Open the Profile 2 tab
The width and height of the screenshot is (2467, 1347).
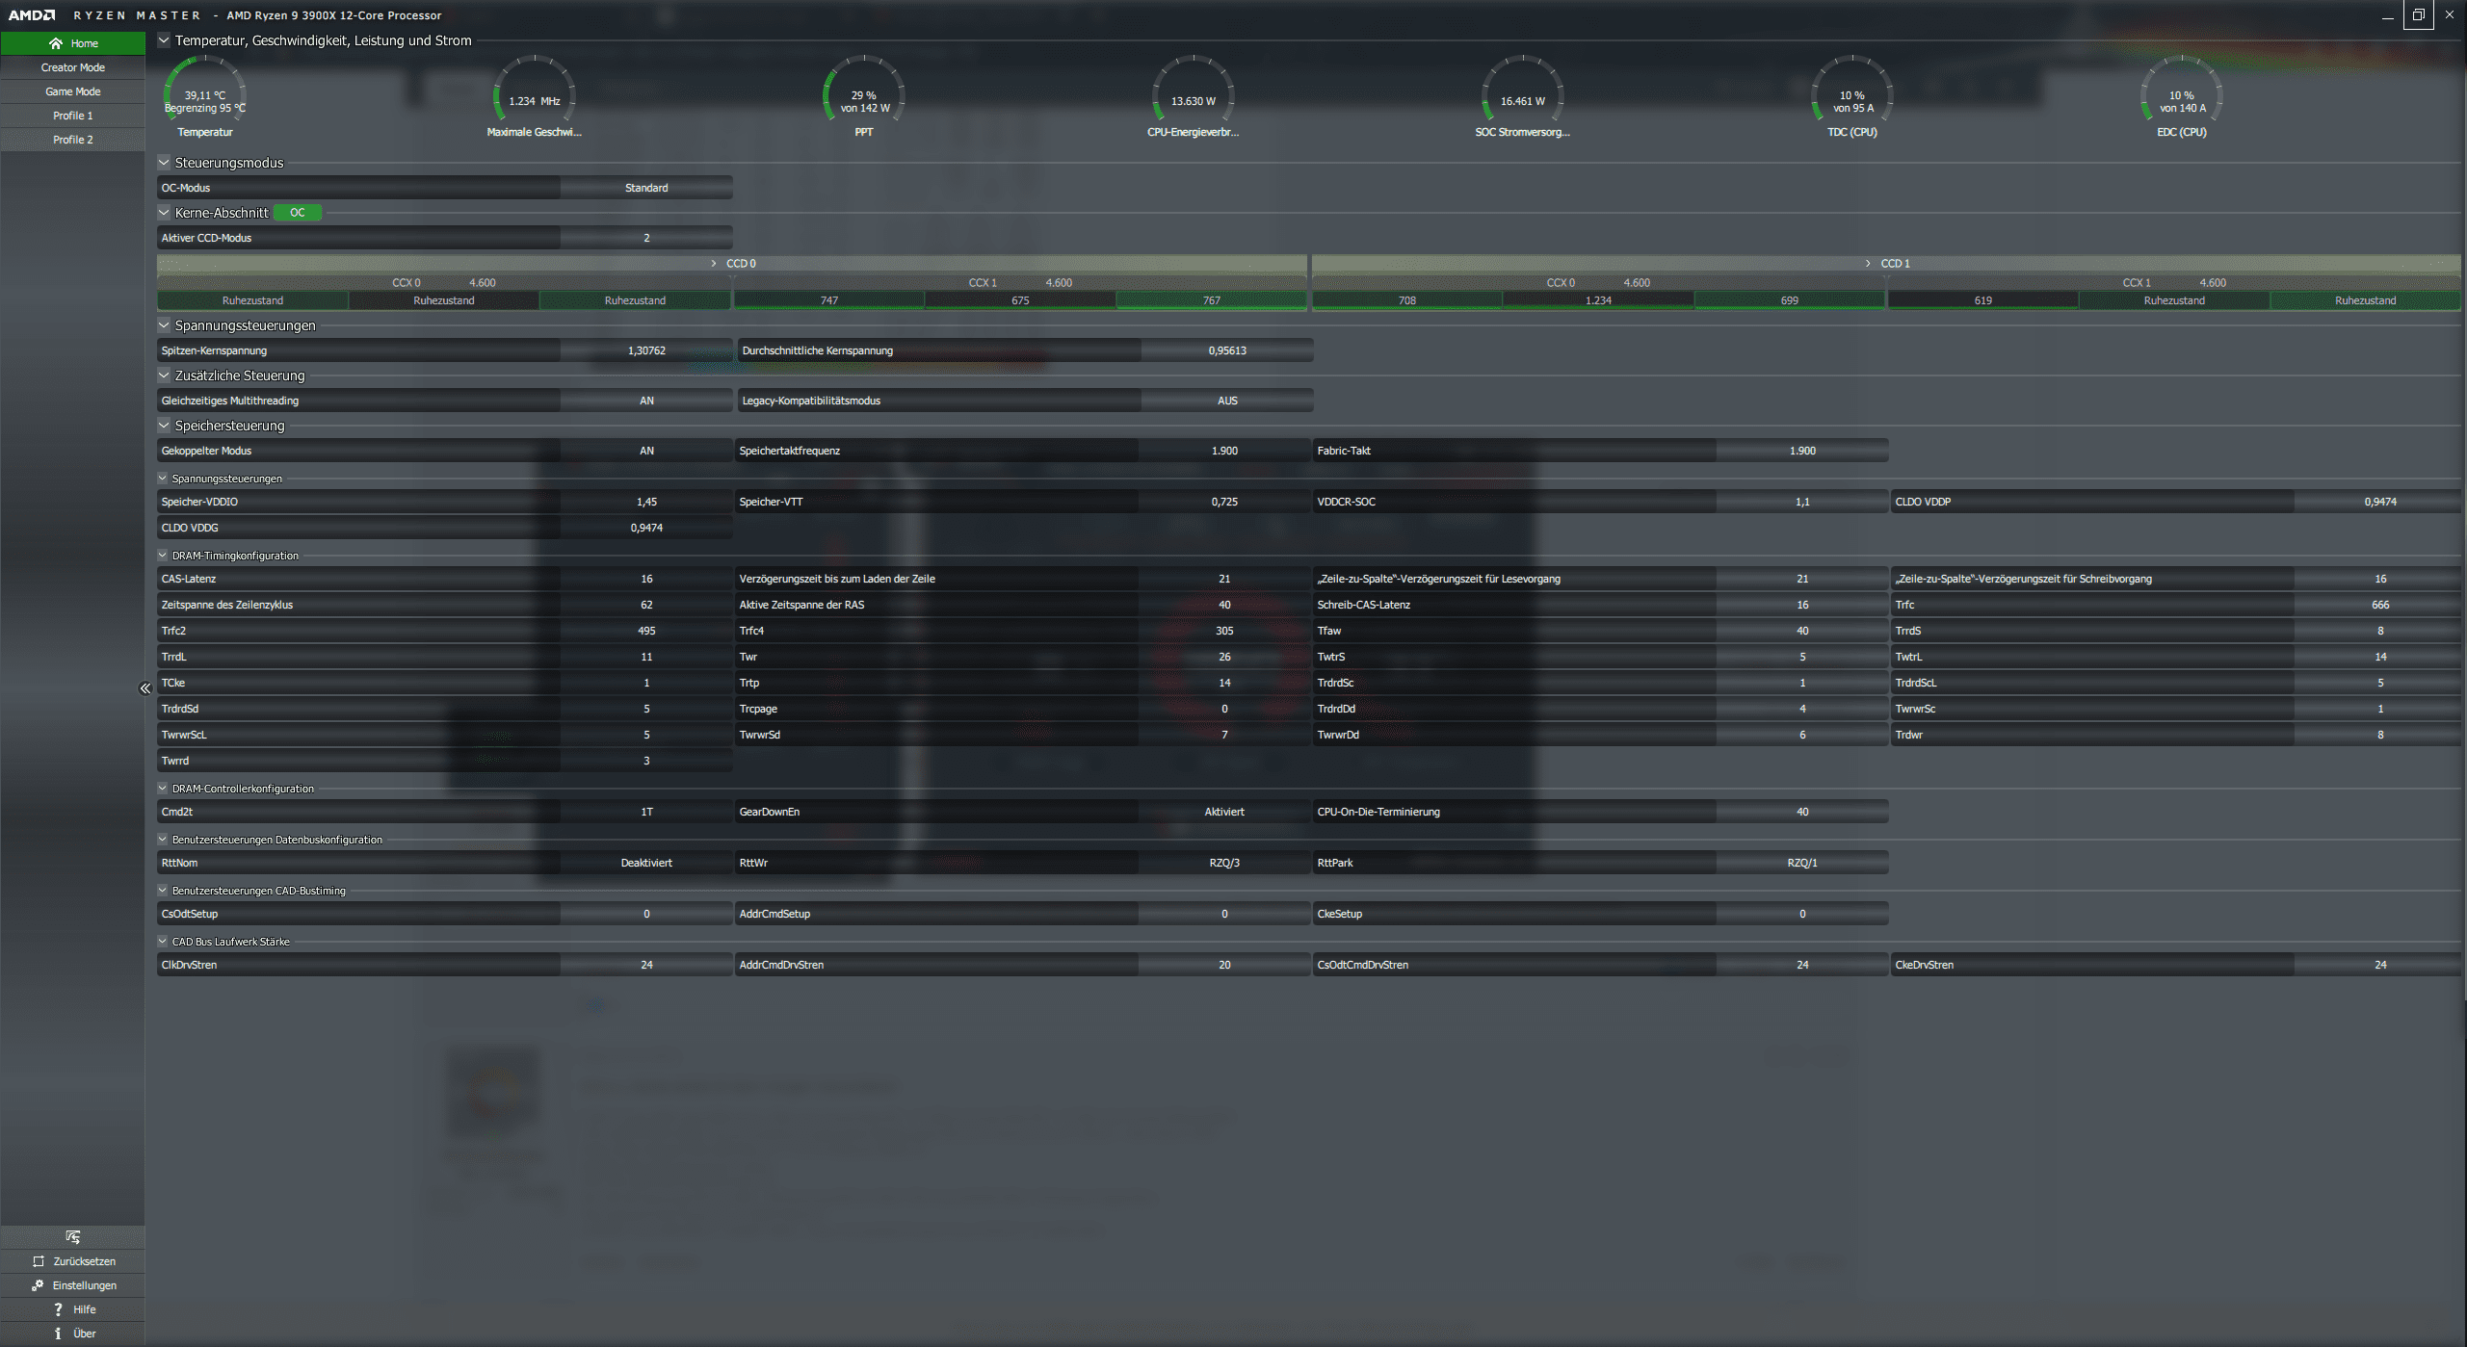(72, 140)
